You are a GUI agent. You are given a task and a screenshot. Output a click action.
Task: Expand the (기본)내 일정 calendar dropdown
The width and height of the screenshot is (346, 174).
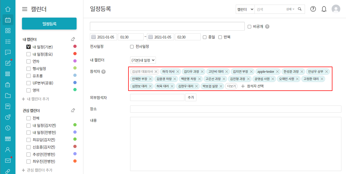point(143,60)
